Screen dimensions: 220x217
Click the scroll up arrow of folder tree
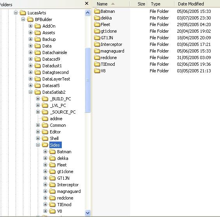(x=88, y=13)
